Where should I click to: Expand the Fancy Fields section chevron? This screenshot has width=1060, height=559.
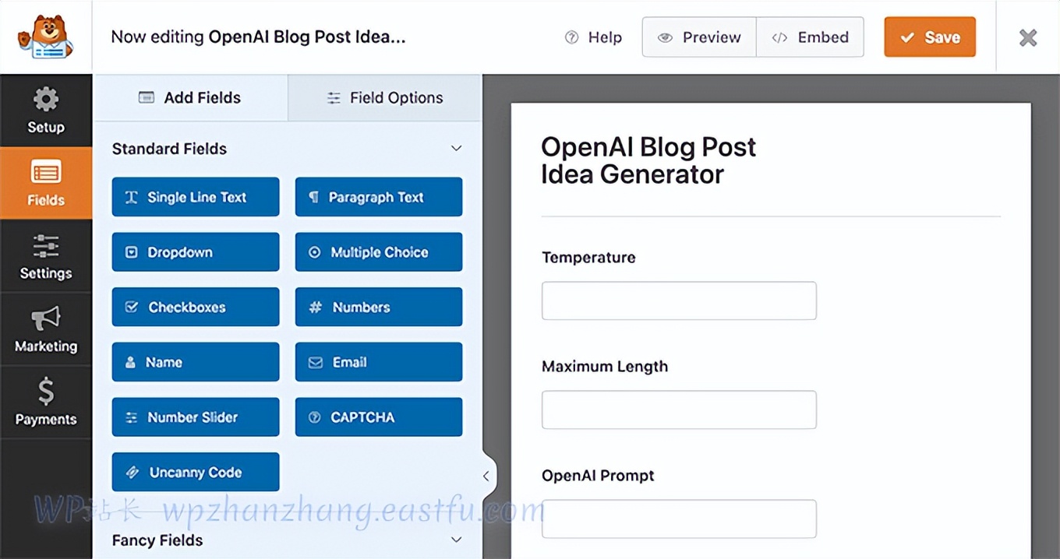457,540
